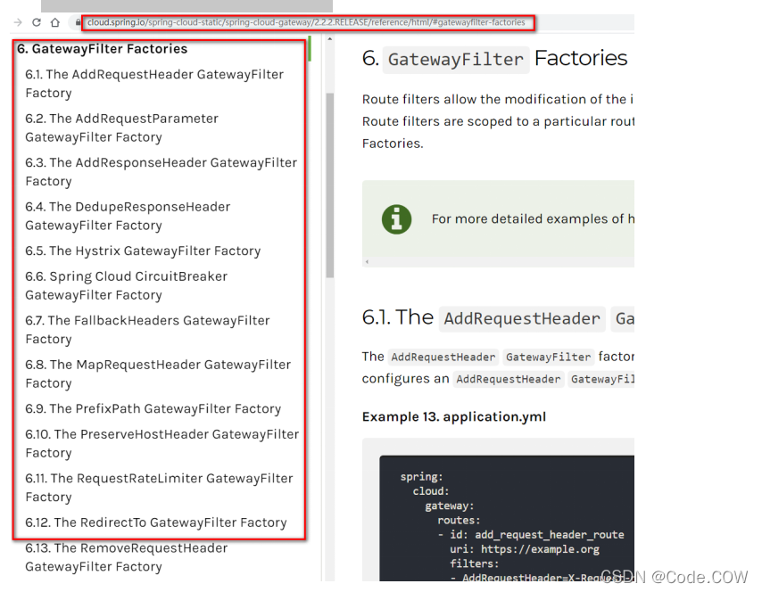Open 6.11 RequestRateLimiter GatewayFilter Factory link
This screenshot has width=762, height=592.
point(160,488)
